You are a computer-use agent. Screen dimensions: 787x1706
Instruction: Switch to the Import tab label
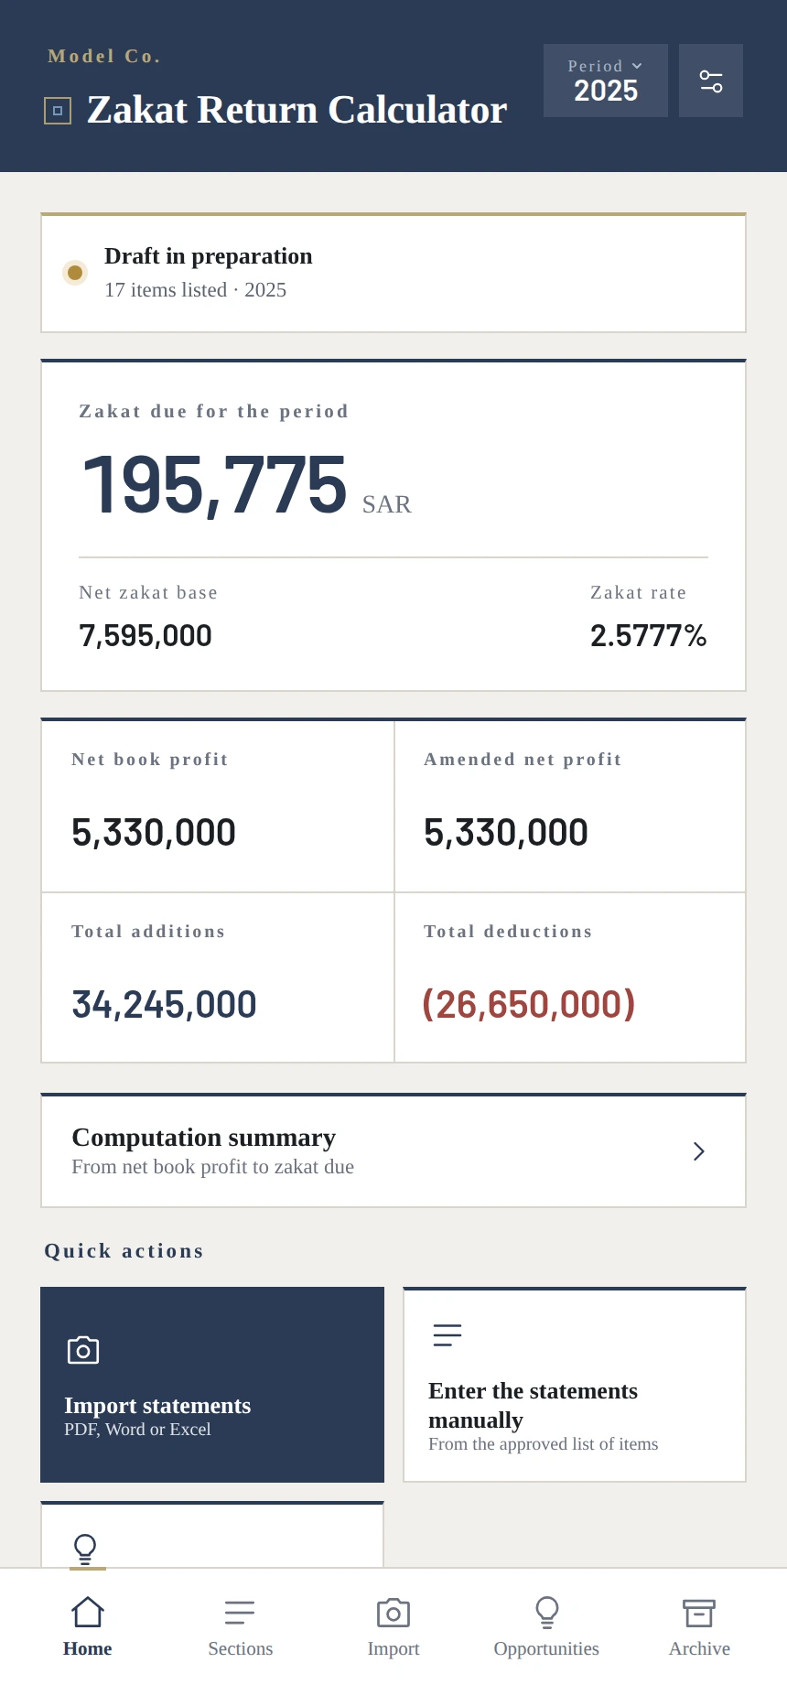[x=393, y=1648]
